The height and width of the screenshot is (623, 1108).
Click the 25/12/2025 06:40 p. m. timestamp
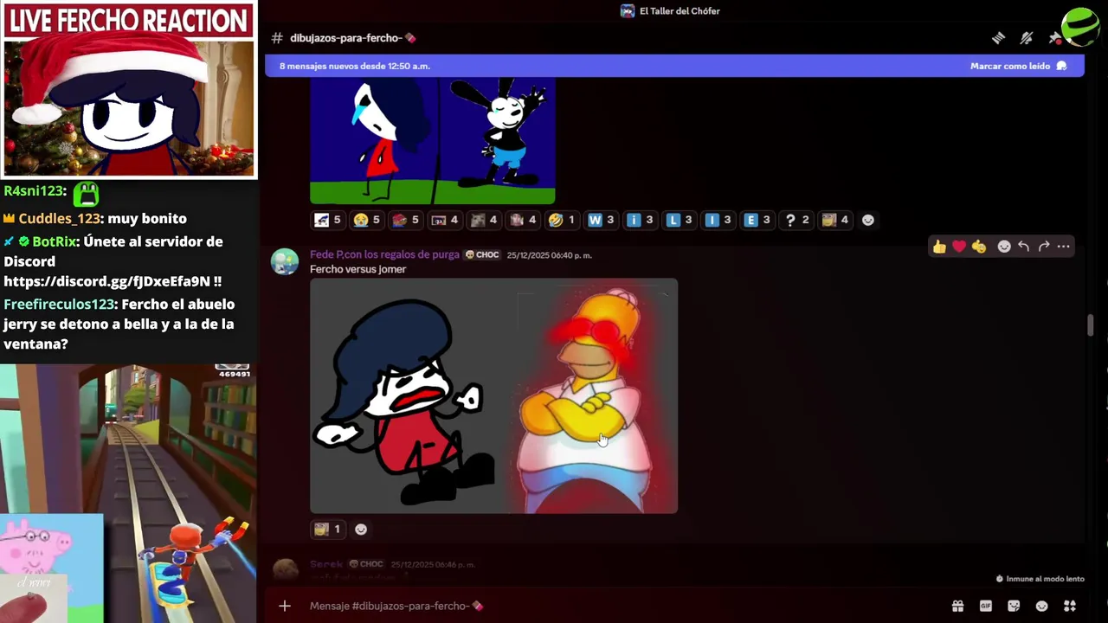click(x=549, y=255)
